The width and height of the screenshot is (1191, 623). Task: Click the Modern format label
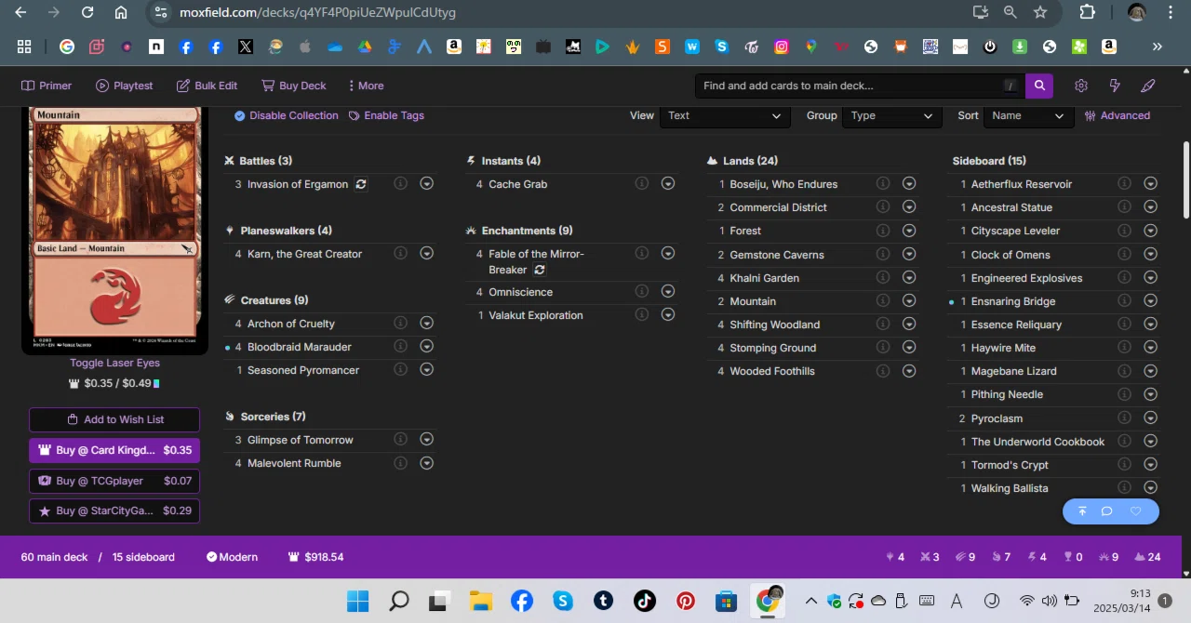tap(232, 557)
